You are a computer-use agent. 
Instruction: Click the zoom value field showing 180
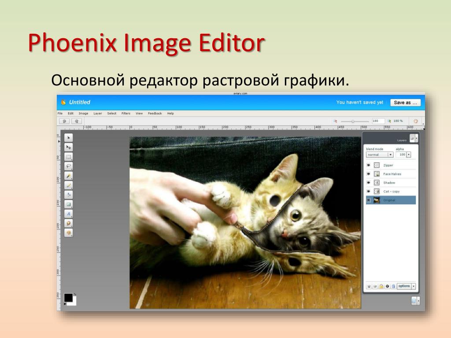(378, 121)
